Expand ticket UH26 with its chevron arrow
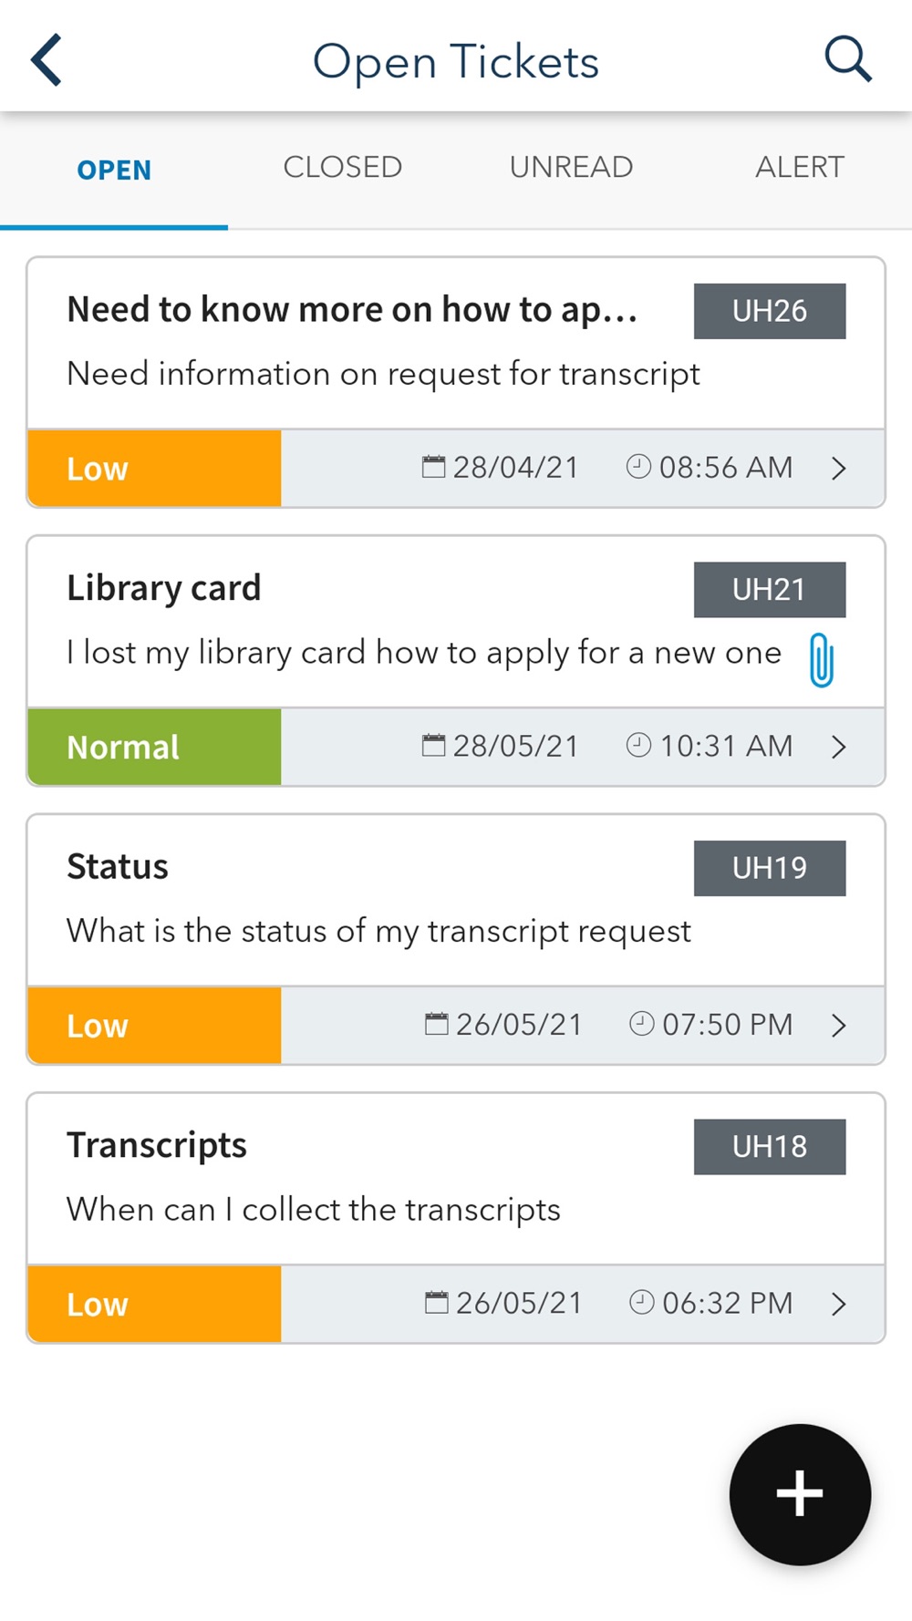 (x=839, y=469)
